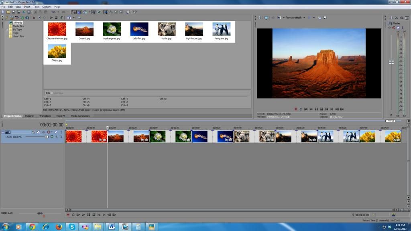411x231 pixels.
Task: Open the Insert menu
Action: pos(27,7)
